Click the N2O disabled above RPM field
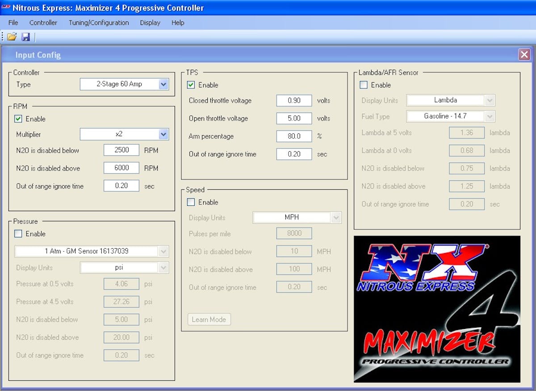The width and height of the screenshot is (536, 391). pyautogui.click(x=121, y=168)
